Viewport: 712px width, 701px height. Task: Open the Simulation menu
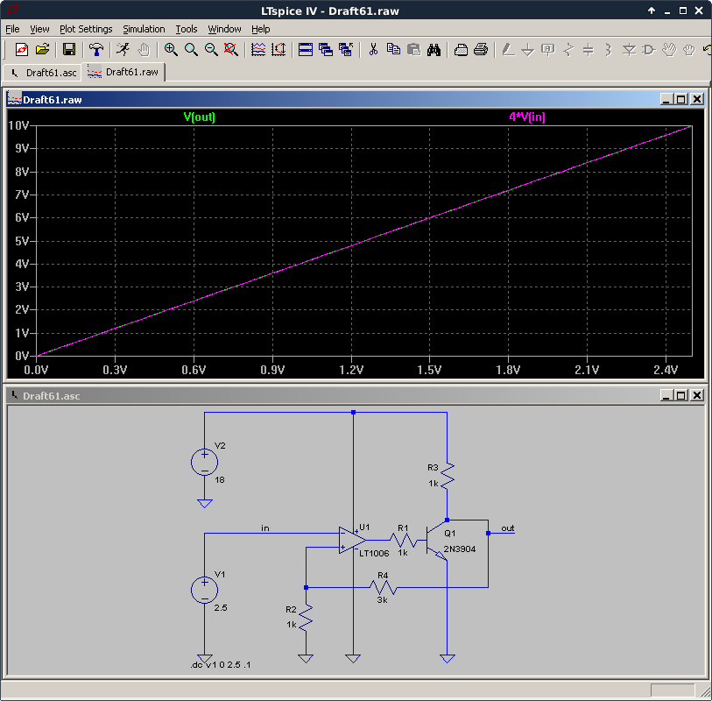[144, 29]
